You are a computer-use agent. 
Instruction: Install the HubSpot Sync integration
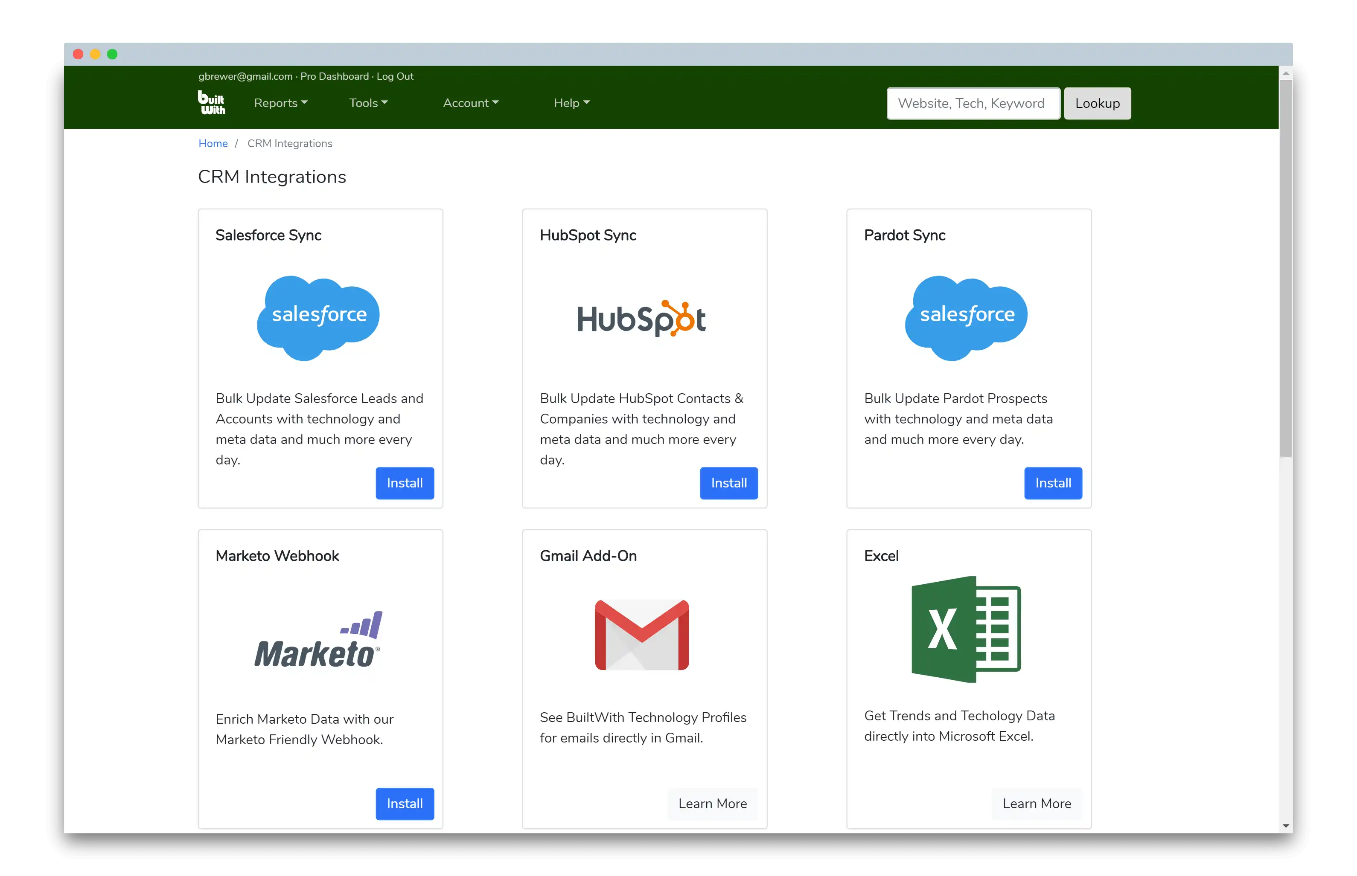coord(729,483)
